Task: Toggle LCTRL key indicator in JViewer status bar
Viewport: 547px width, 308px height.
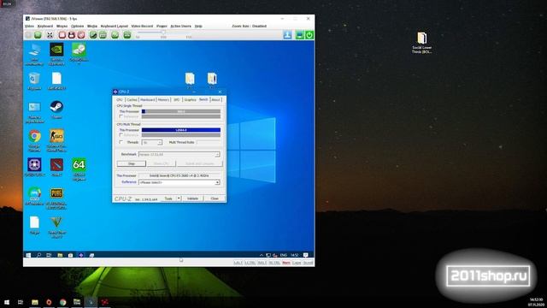Action: [250, 263]
